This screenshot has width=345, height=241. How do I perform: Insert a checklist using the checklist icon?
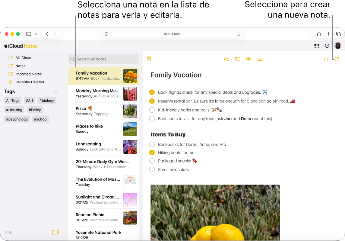coord(237,59)
